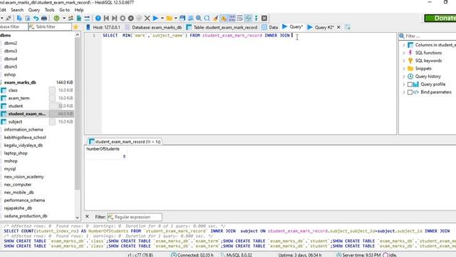Open the Tools menu

pyautogui.click(x=49, y=10)
